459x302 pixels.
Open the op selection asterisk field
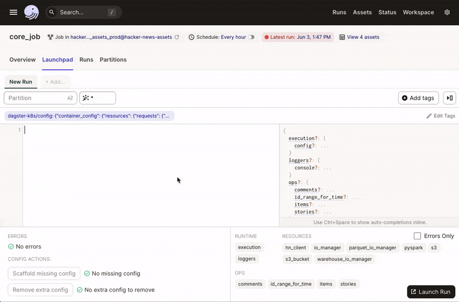98,98
